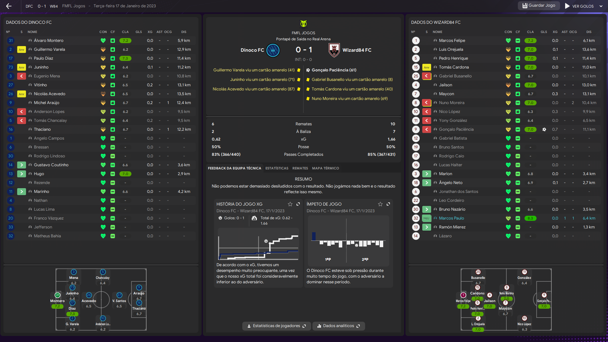The height and width of the screenshot is (342, 608).
Task: Expand the História do Jogo xG panel
Action: [298, 204]
